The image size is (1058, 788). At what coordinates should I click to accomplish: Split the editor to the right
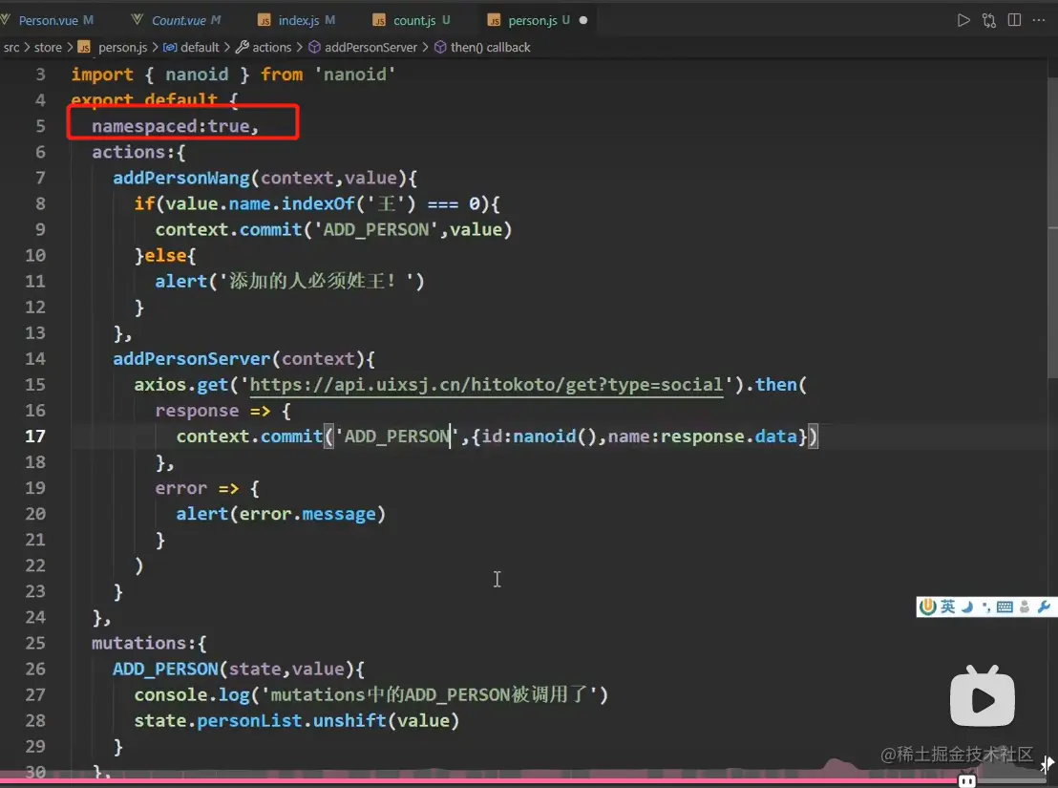(1014, 20)
